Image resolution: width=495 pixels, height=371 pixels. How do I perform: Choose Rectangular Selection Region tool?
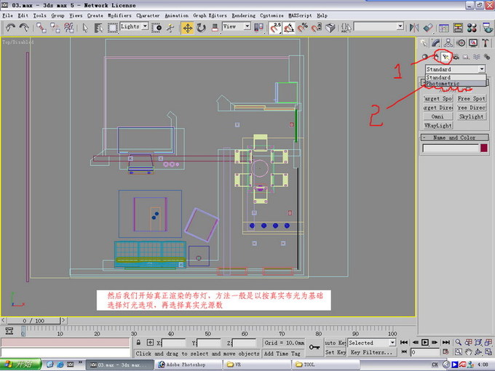coord(112,28)
